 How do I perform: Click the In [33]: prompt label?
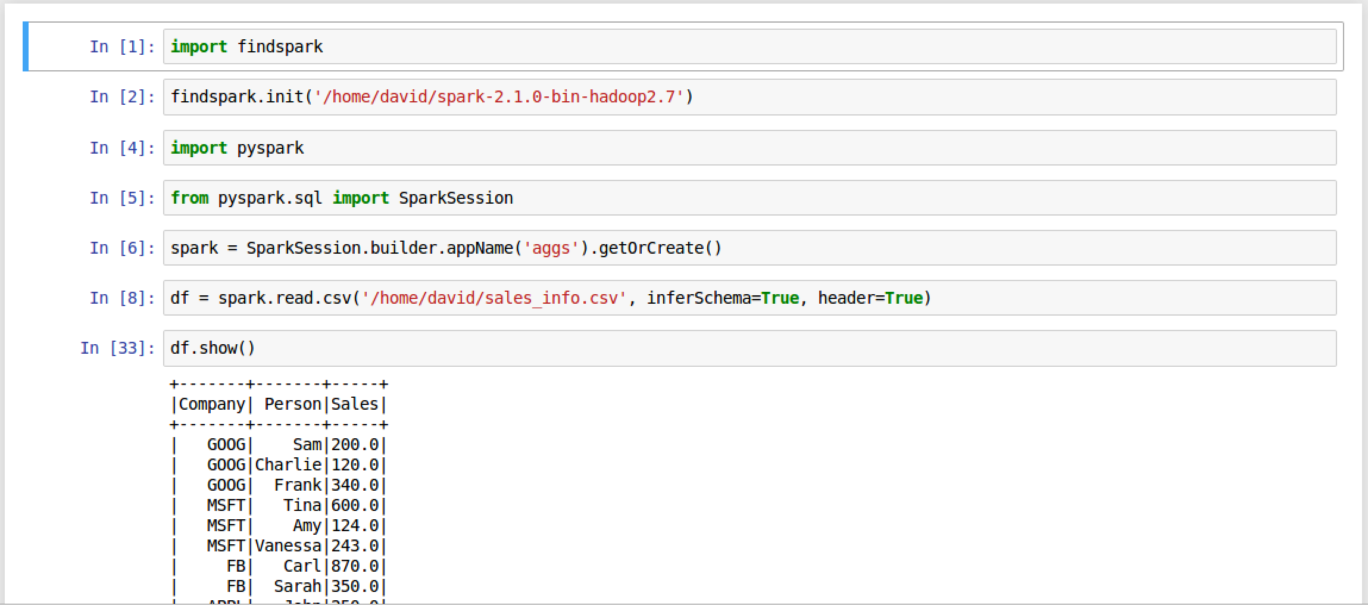117,348
